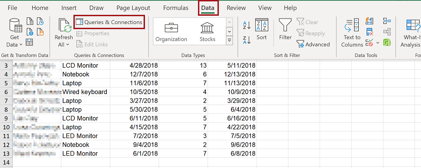Open the Get Data dropdown

[14, 33]
